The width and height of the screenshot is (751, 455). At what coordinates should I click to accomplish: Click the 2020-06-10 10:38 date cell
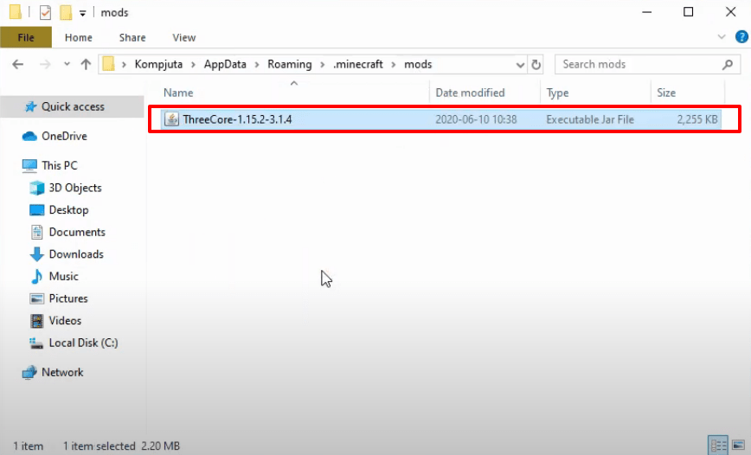476,119
